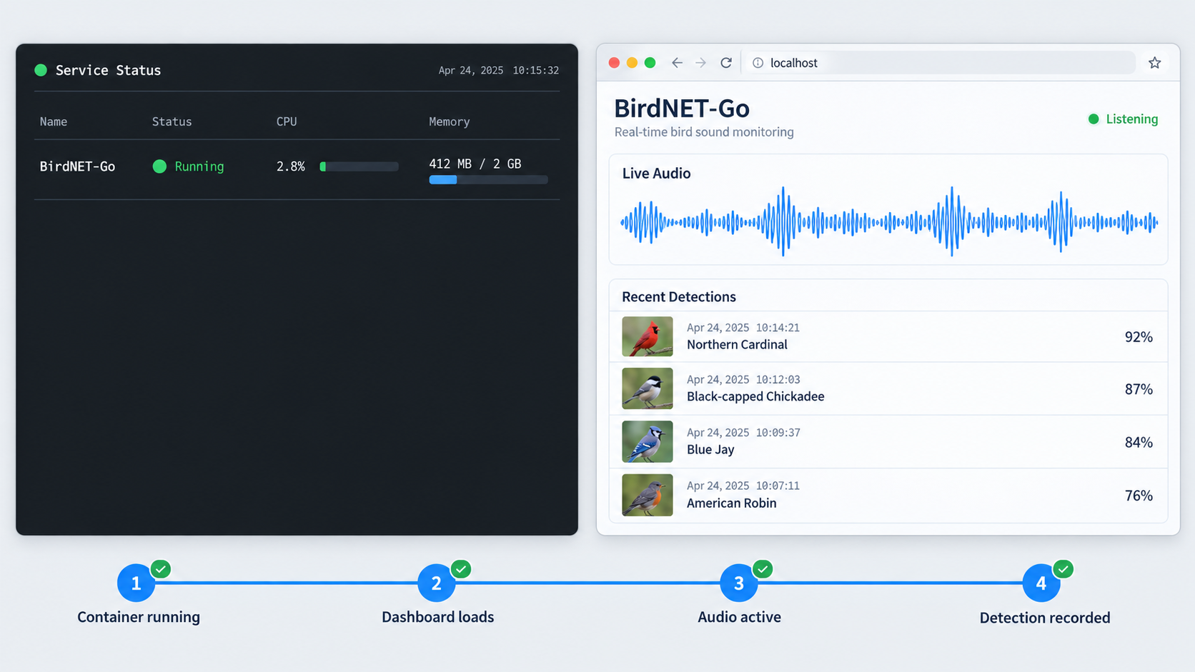Bookmark the page with the star icon
The image size is (1195, 672).
1154,63
